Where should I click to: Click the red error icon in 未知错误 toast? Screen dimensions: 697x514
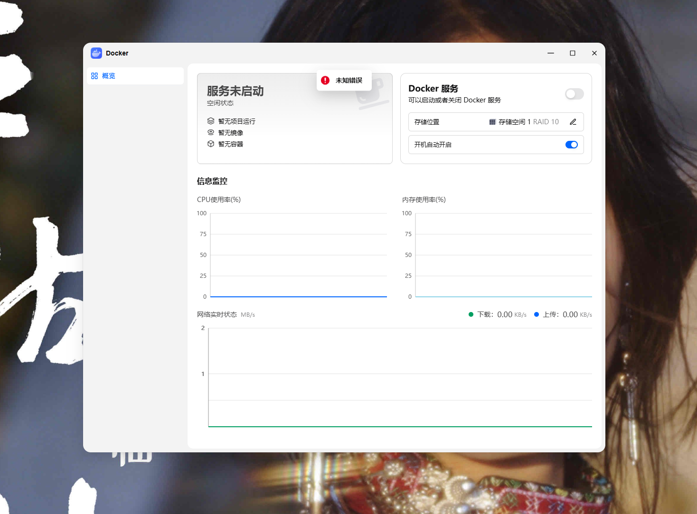(x=325, y=80)
